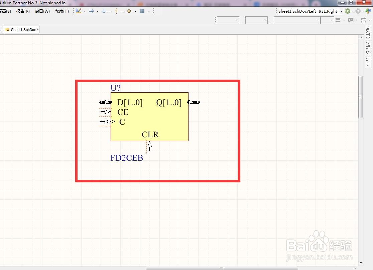Image resolution: width=373 pixels, height=270 pixels.
Task: Click the vertical scrollbar down arrow
Action: pyautogui.click(x=361, y=263)
